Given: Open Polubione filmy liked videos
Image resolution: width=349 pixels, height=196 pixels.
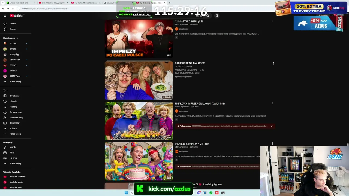Looking at the screenshot, I should coord(16,118).
